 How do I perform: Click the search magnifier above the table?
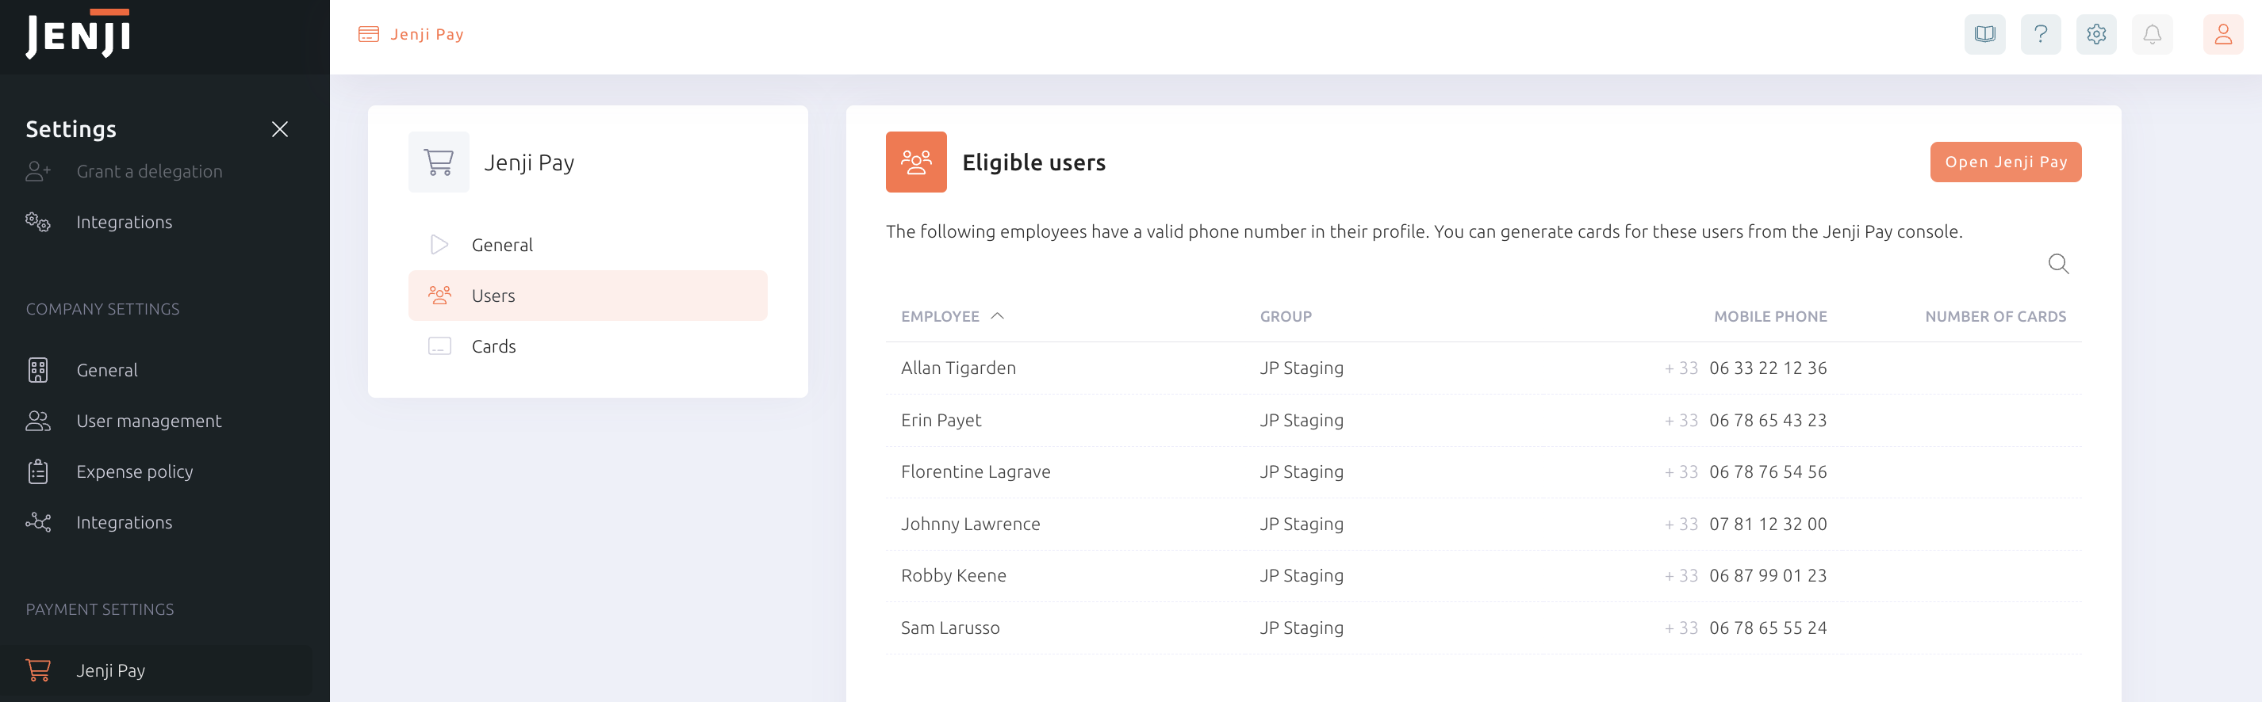(x=2057, y=263)
